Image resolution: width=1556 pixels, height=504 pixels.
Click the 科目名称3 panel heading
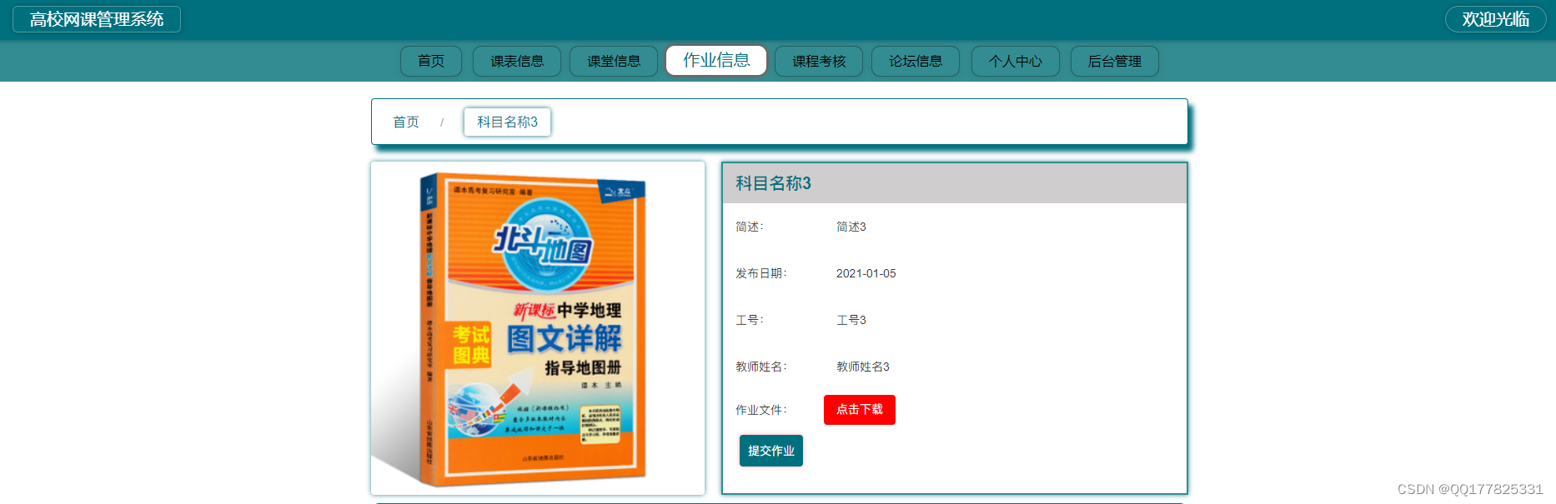coord(773,183)
